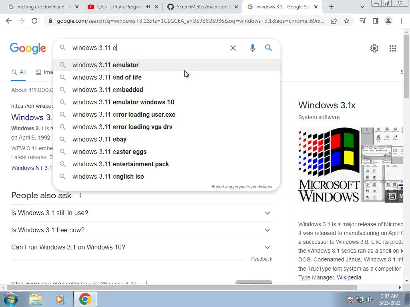Open the volume speaker icon in tray
Screen dimensions: 410x307
point(369,299)
